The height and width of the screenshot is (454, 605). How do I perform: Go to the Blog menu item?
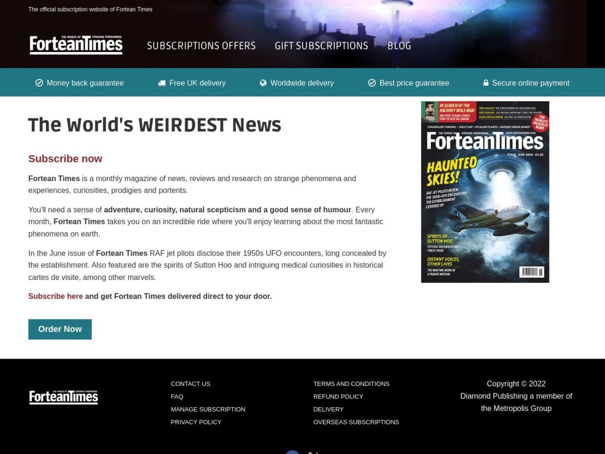coord(399,45)
